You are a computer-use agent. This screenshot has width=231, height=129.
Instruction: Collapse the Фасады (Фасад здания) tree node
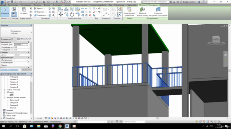(4, 97)
